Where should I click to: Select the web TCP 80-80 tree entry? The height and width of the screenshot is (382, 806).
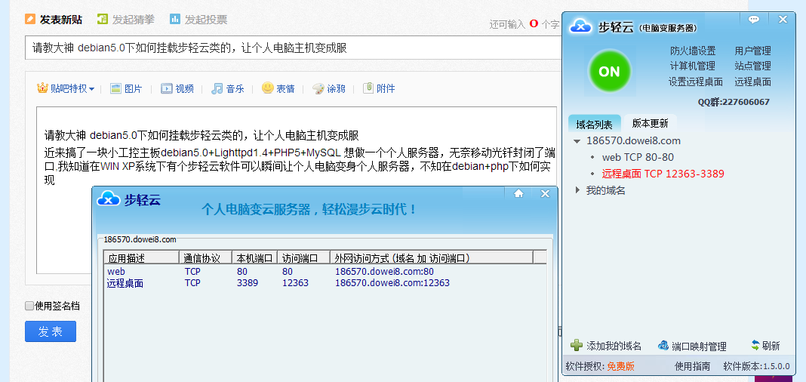(638, 157)
